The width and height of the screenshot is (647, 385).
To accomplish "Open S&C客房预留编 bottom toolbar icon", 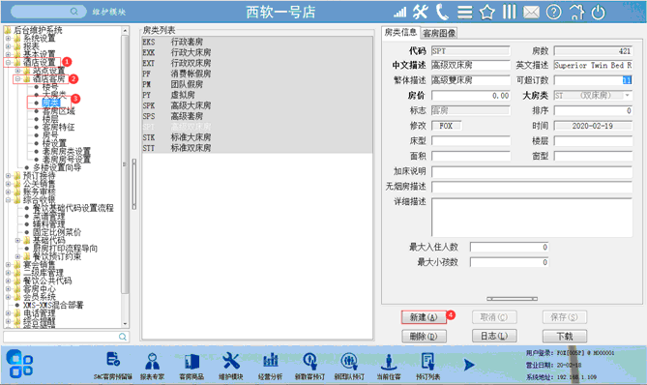I will (x=112, y=366).
